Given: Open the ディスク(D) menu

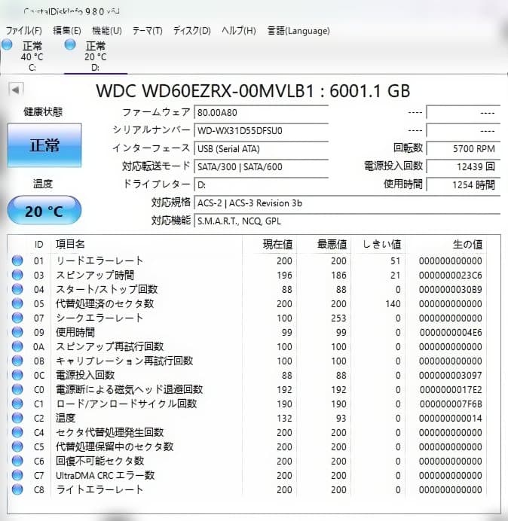Looking at the screenshot, I should coord(192,31).
